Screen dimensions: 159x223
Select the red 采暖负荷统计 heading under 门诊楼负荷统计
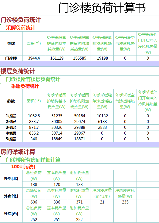21,28
